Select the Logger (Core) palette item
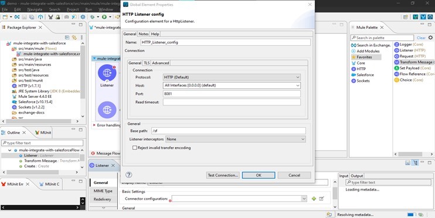 tap(409, 45)
